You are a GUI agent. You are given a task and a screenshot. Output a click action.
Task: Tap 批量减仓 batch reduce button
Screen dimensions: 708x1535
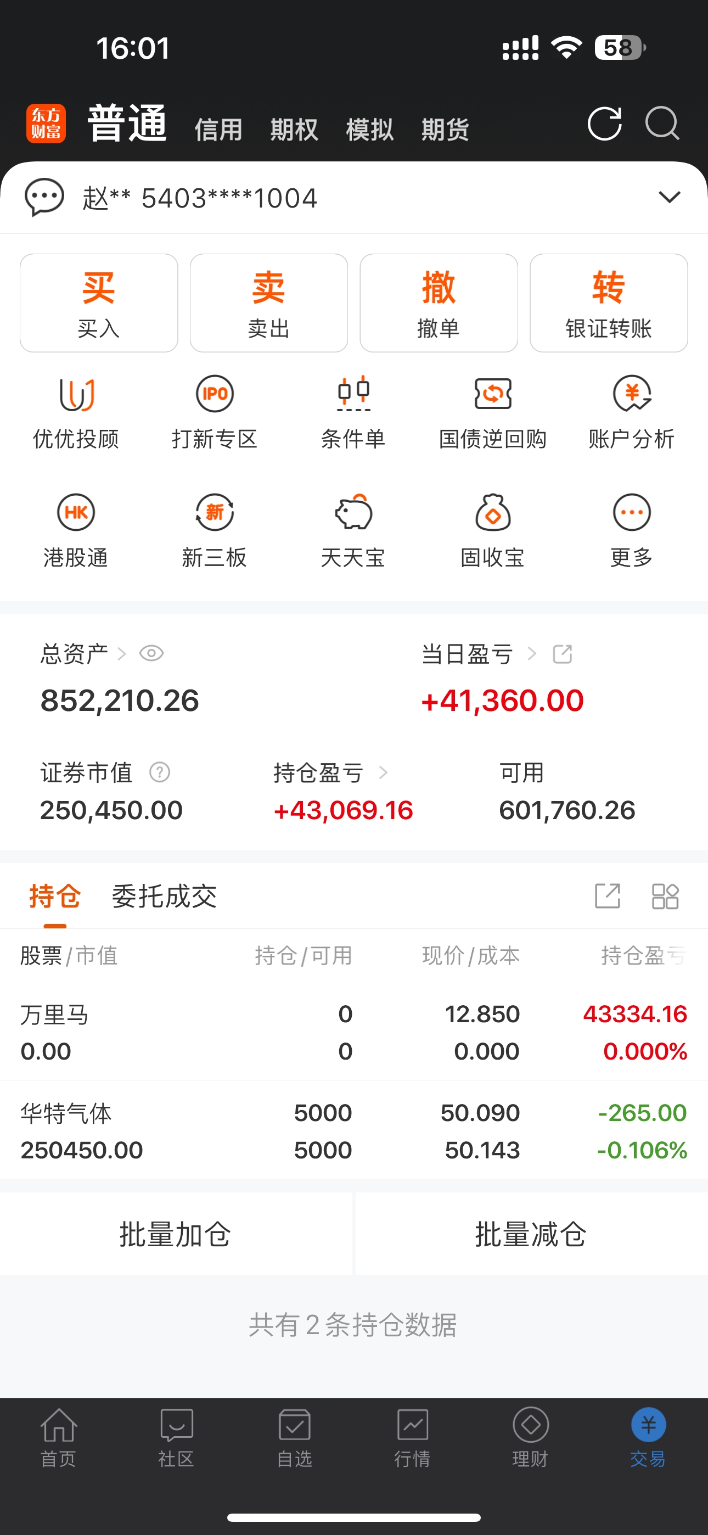(x=532, y=1234)
